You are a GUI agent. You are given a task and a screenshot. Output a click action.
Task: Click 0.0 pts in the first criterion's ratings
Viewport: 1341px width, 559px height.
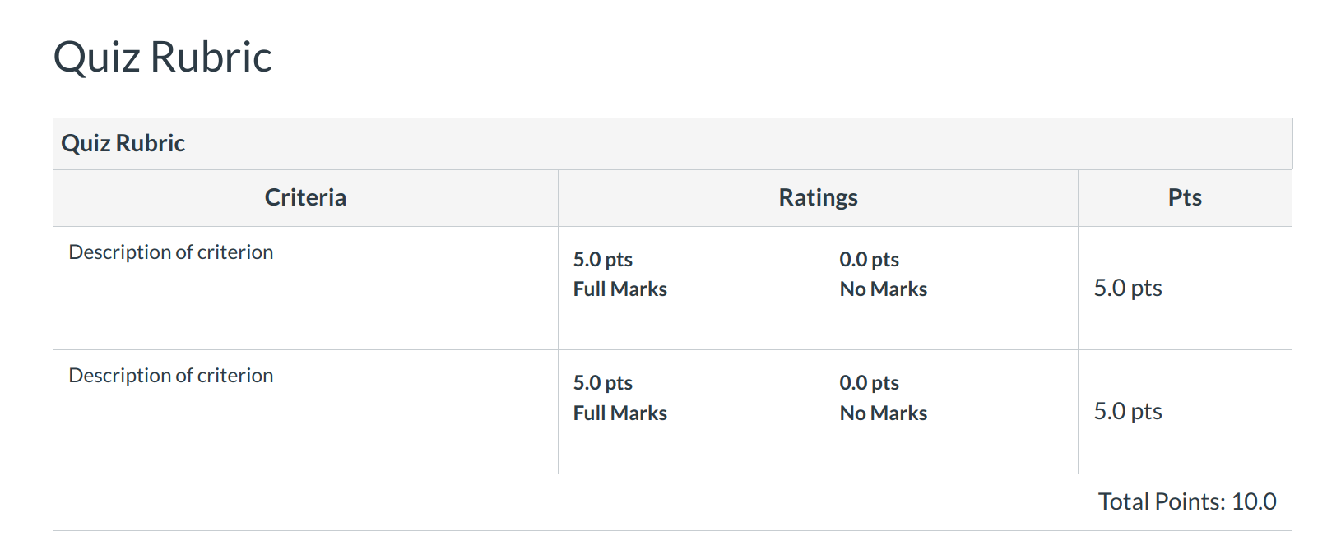(869, 260)
